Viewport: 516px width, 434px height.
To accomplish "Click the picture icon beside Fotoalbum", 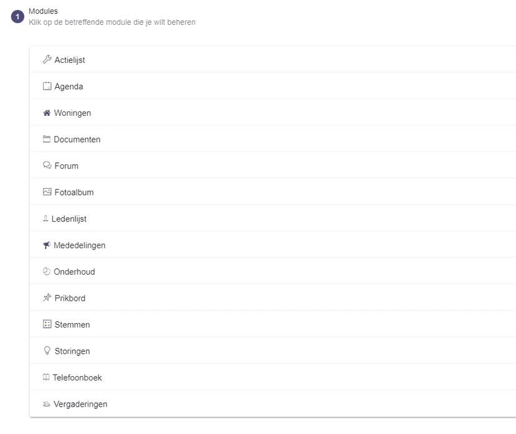I will (x=47, y=192).
